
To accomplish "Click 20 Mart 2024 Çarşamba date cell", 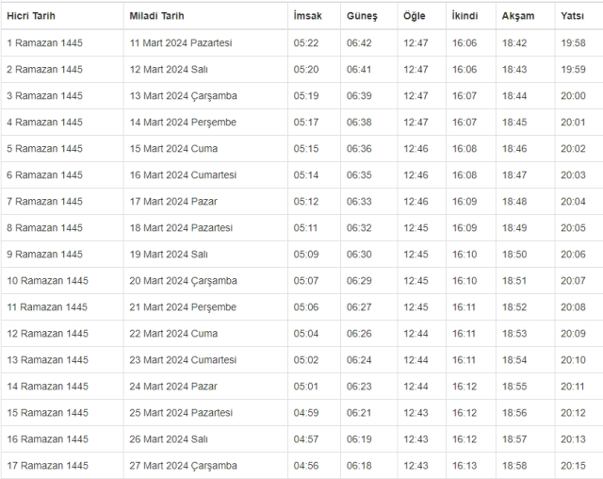I will (183, 281).
